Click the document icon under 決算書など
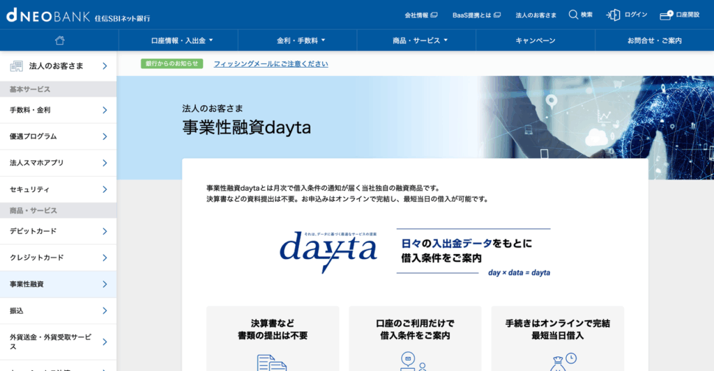The width and height of the screenshot is (714, 371). pyautogui.click(x=272, y=363)
